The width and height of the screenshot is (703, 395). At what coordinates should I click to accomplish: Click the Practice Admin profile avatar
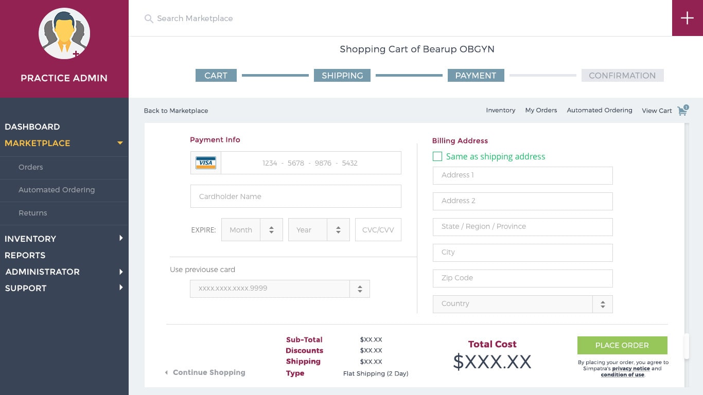(x=64, y=33)
